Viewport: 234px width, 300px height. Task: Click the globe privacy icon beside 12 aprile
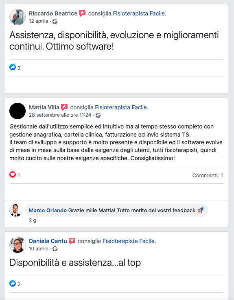(55, 22)
